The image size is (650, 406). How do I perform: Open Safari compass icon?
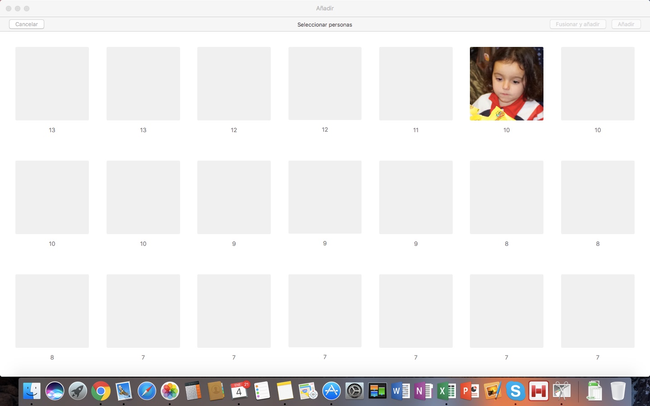[147, 391]
